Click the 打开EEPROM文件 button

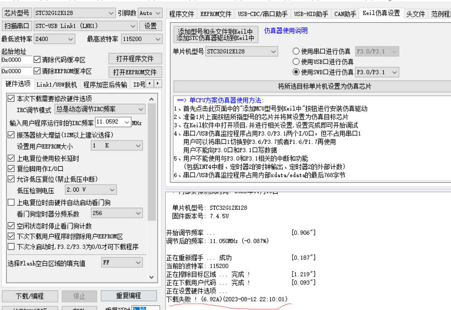135,72
